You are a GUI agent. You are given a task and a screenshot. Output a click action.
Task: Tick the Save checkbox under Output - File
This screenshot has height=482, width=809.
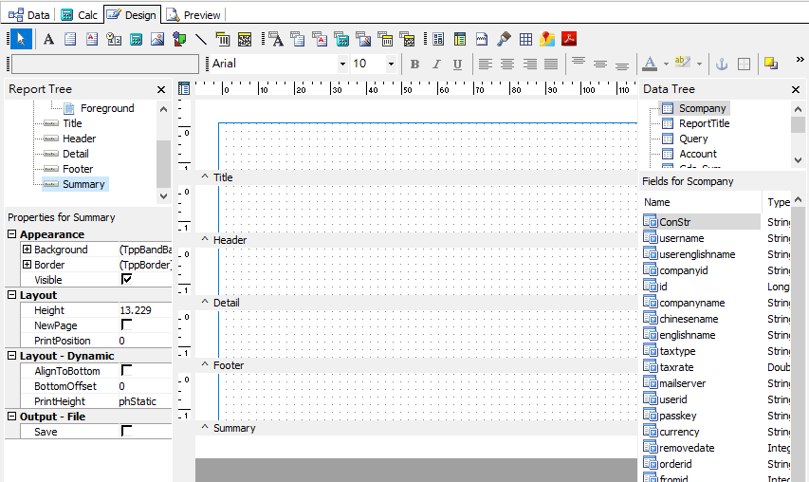point(126,431)
